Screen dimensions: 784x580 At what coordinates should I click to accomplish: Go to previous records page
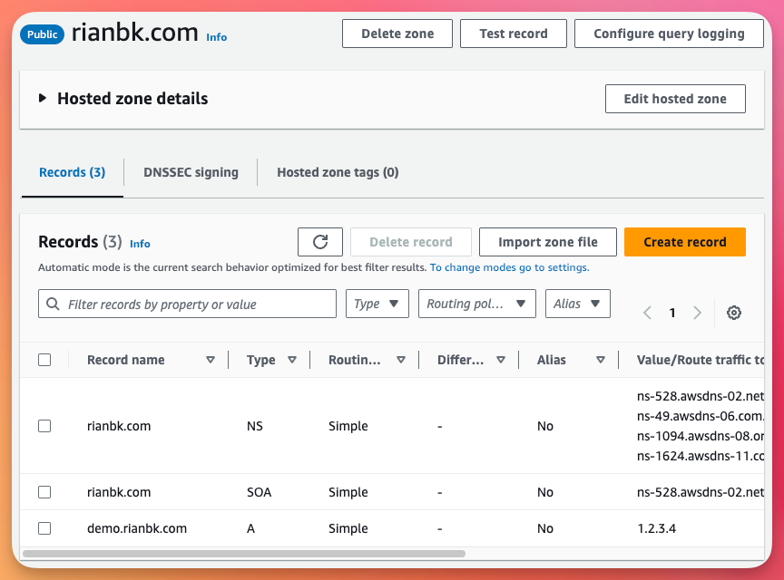pos(648,313)
